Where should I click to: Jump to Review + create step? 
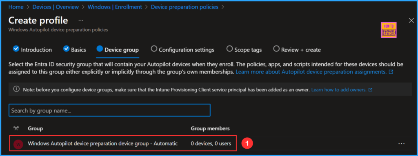click(297, 50)
